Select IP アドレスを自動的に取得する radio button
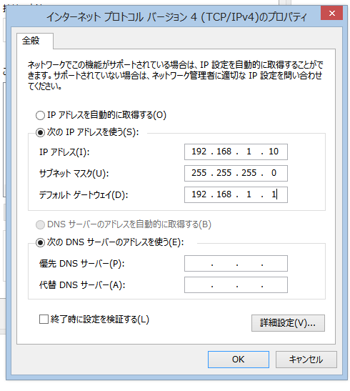The image size is (350, 391). pyautogui.click(x=40, y=115)
